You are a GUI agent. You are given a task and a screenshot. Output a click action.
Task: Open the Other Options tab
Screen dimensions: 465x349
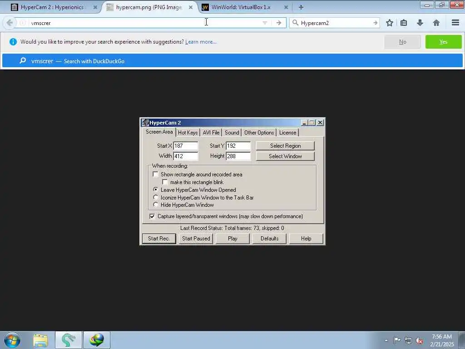(259, 132)
